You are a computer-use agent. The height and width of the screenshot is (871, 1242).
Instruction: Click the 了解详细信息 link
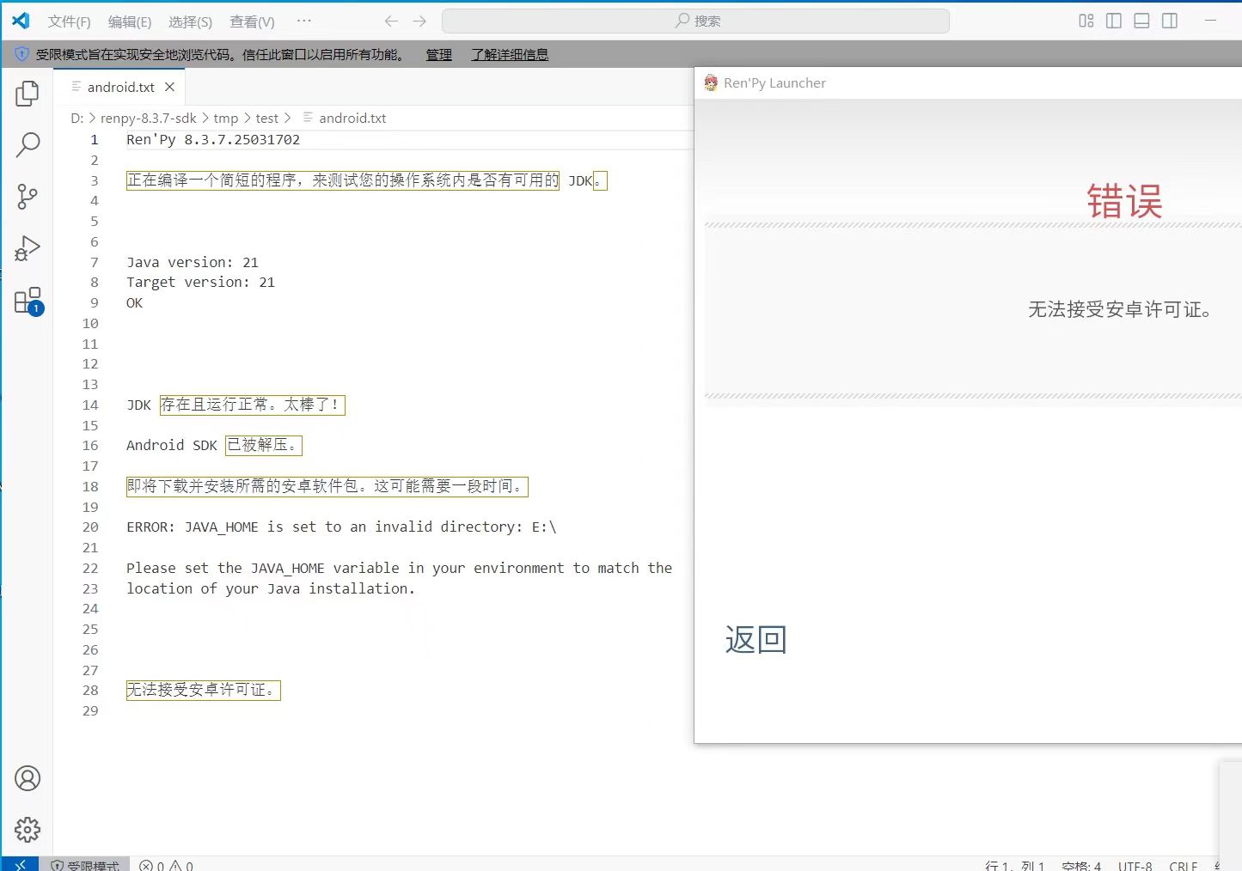click(x=509, y=54)
